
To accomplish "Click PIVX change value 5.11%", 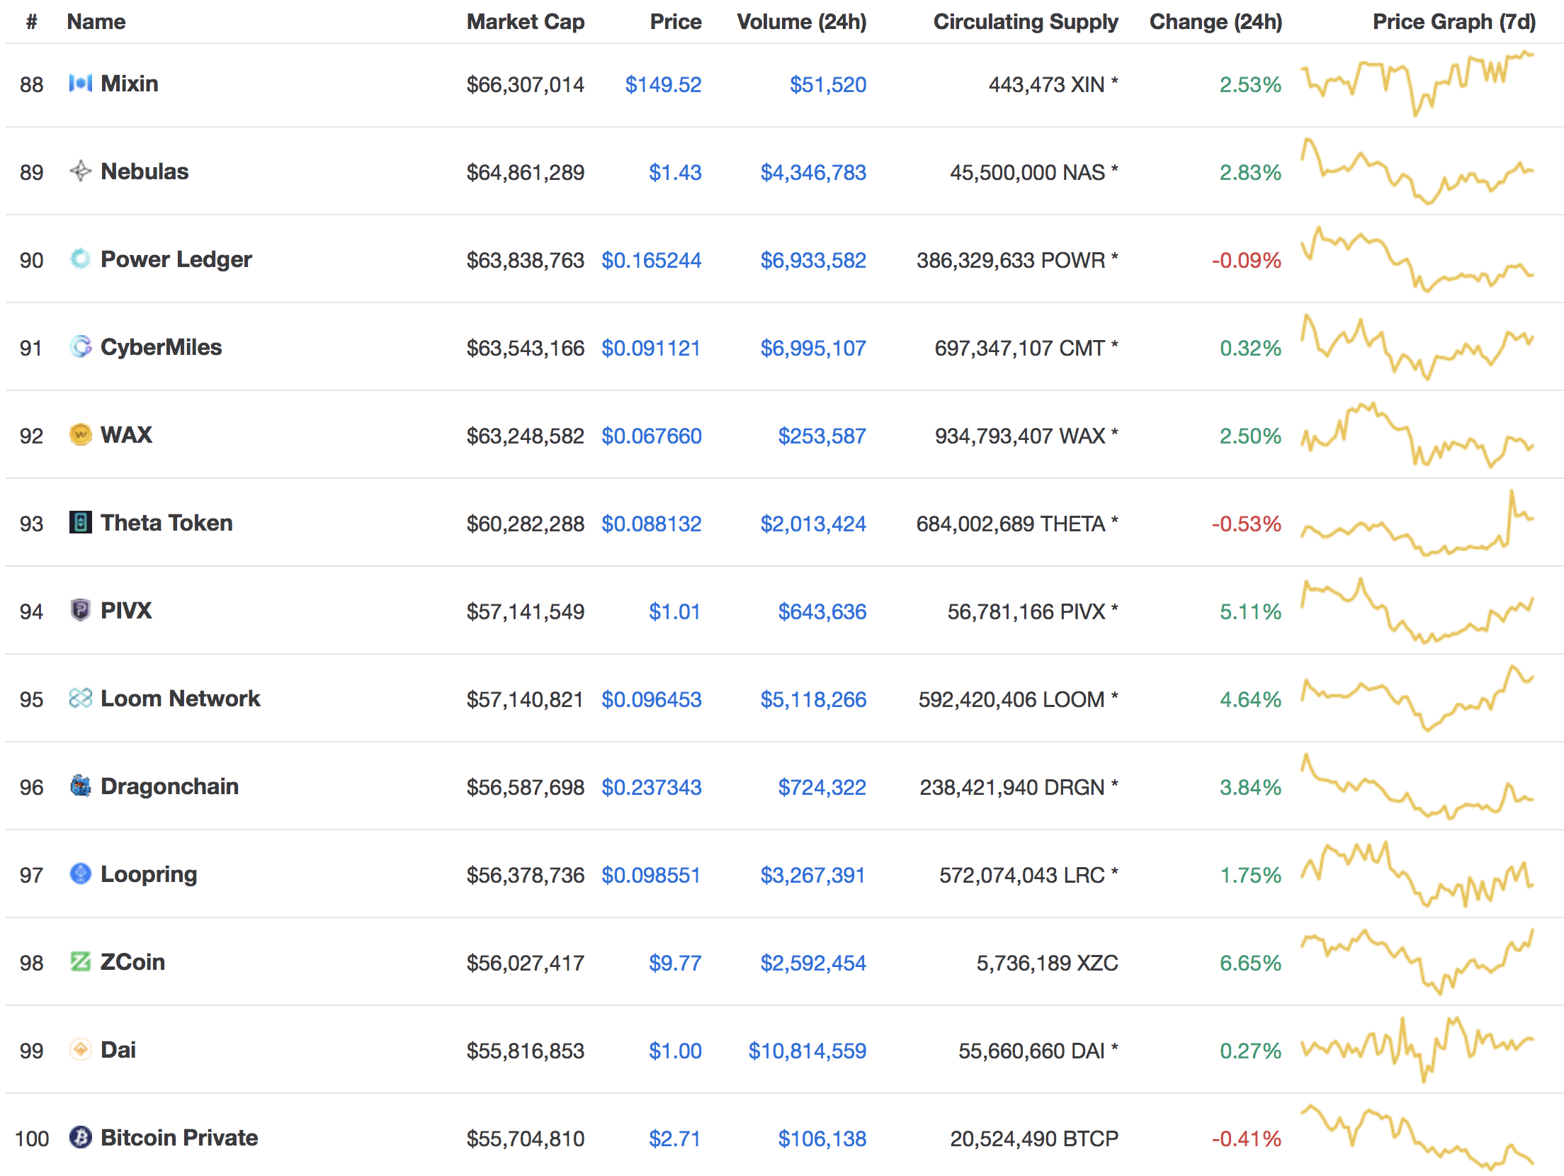I will 1250,611.
